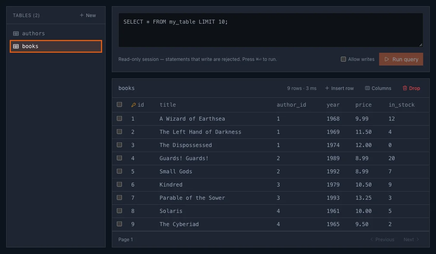Click the plus icon beside Insert row

[x=327, y=88]
